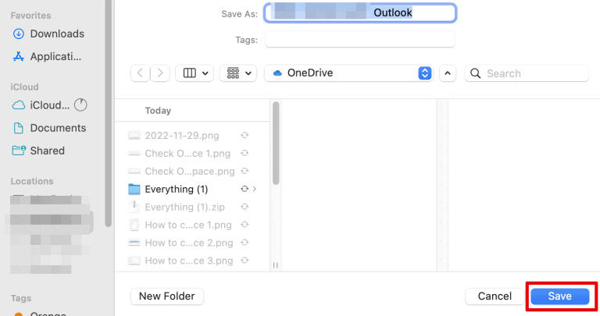Click the New Folder button
Screen dimensions: 600x316
(167, 296)
